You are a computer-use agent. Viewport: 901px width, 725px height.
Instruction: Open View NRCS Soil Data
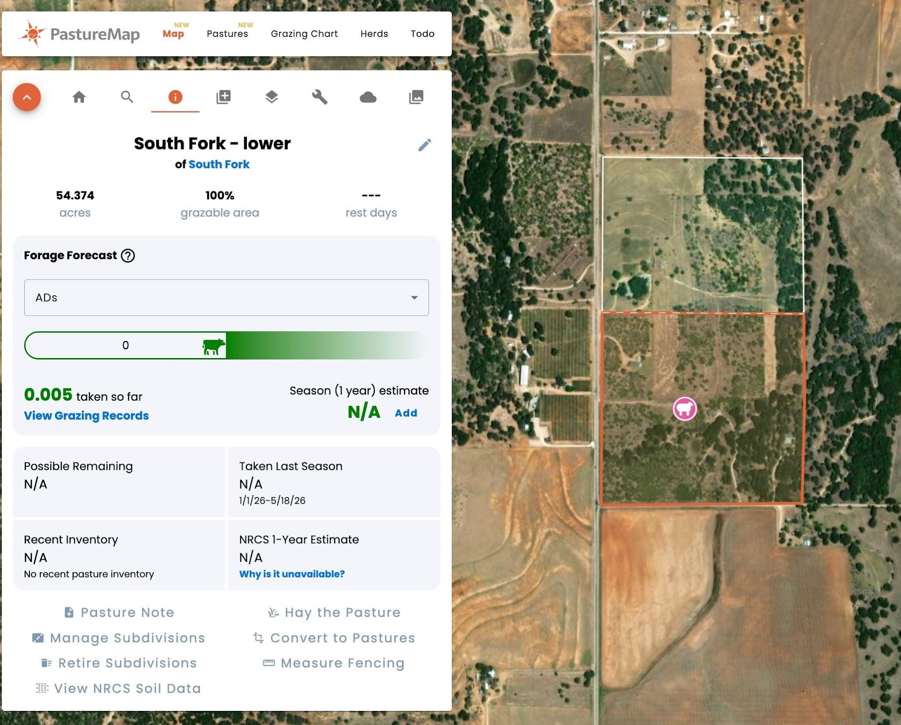[x=119, y=688]
